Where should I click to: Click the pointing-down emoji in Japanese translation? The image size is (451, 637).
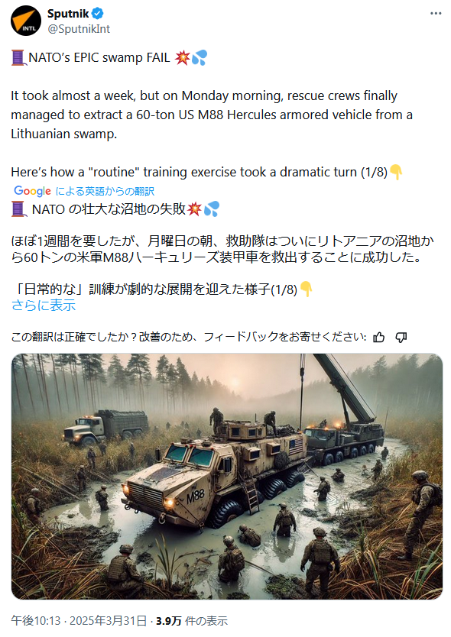tap(306, 289)
